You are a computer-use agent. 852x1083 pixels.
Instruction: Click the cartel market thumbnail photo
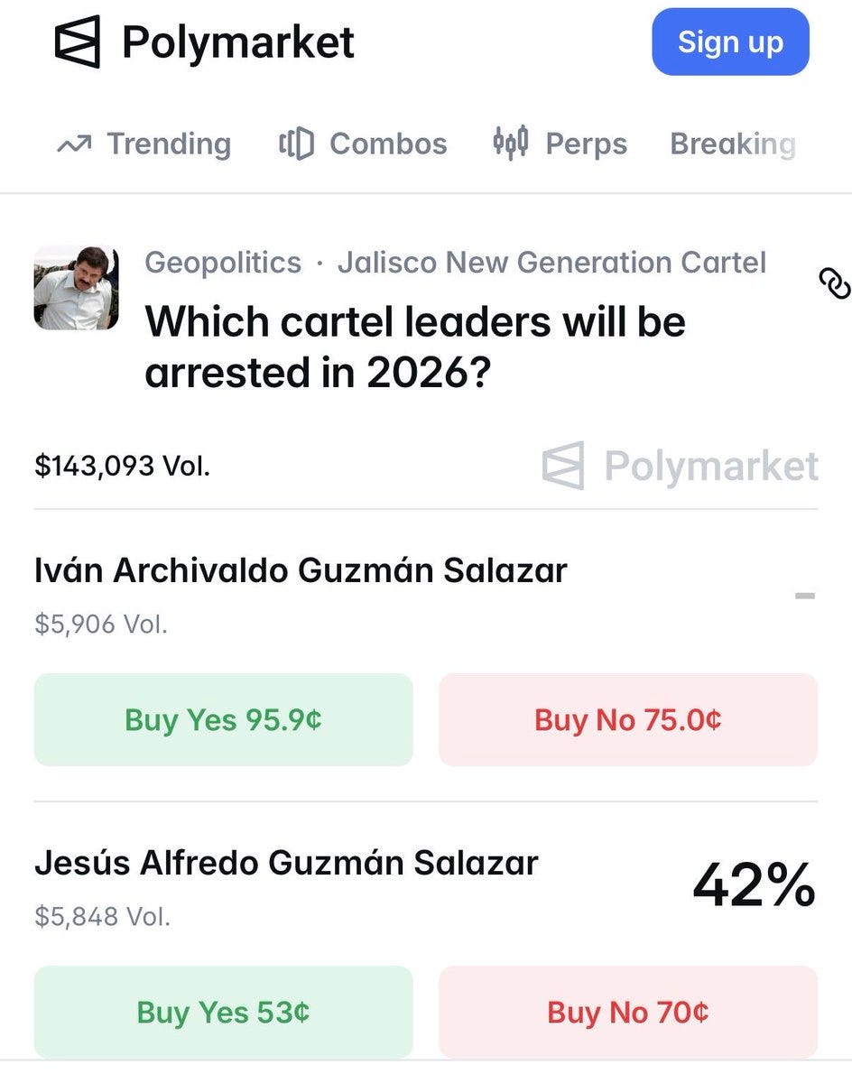pos(77,287)
